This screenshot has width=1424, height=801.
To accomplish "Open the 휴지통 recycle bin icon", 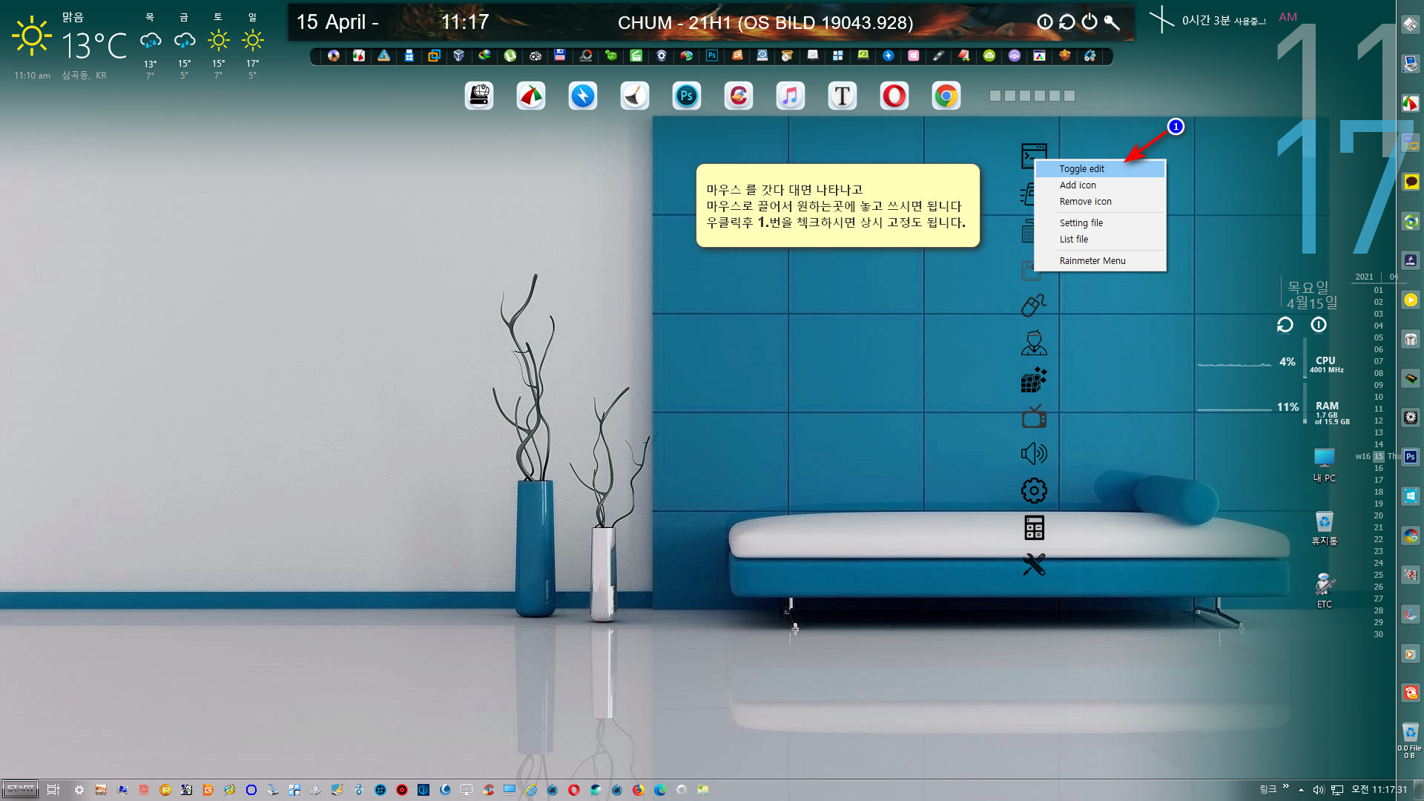I will pos(1325,529).
